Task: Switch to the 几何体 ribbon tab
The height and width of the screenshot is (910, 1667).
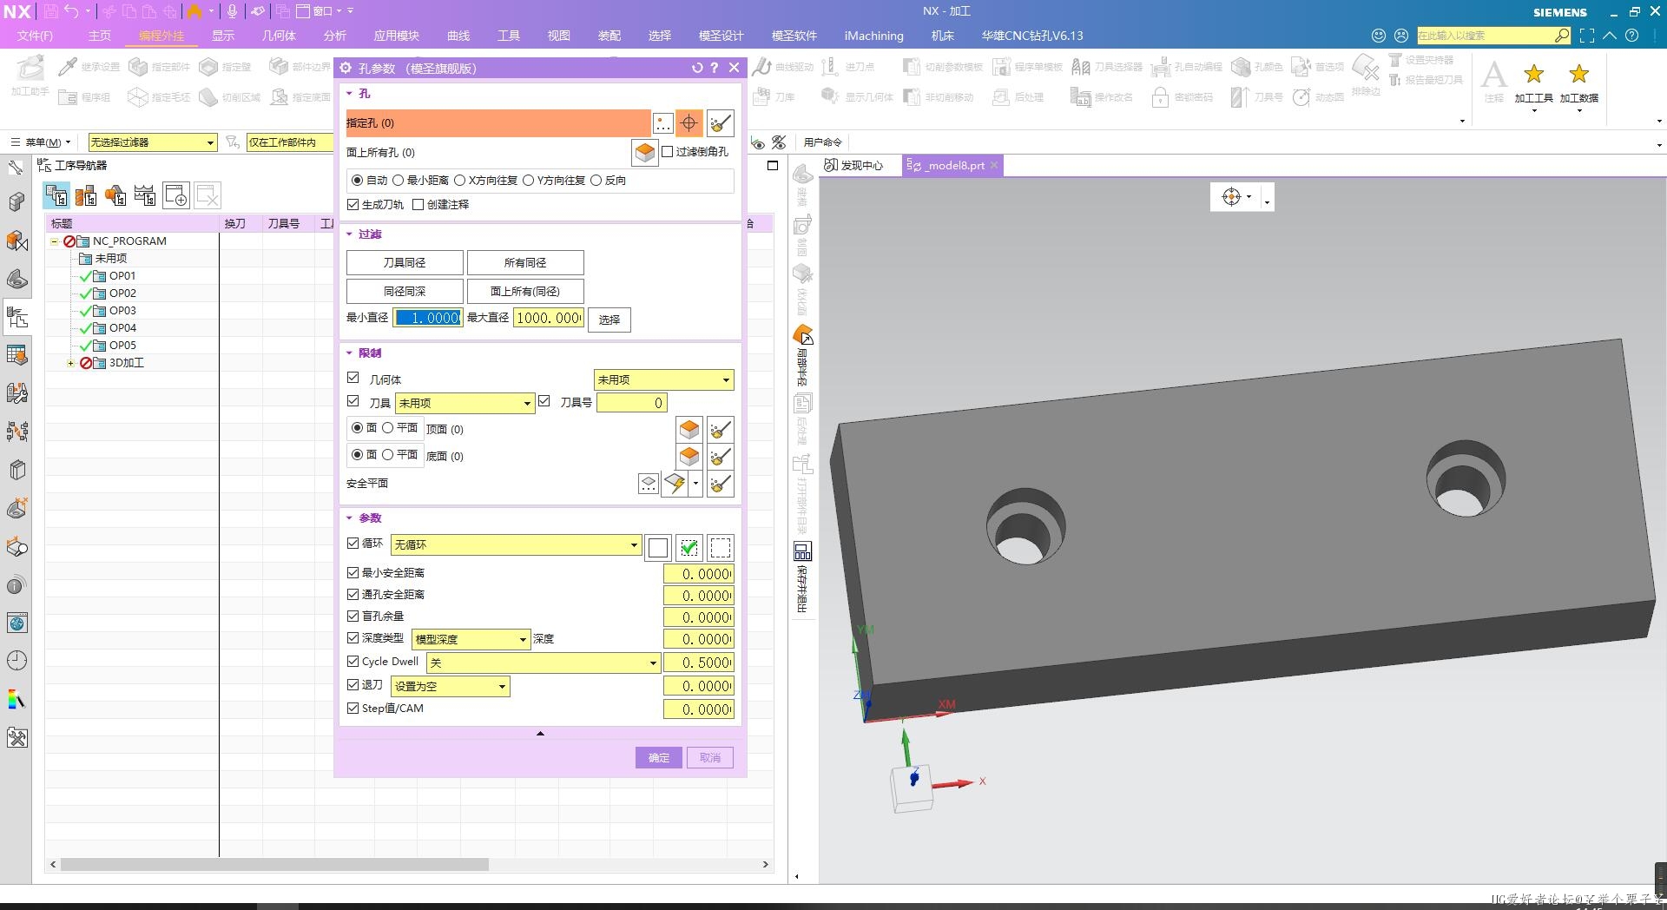Action: (279, 36)
